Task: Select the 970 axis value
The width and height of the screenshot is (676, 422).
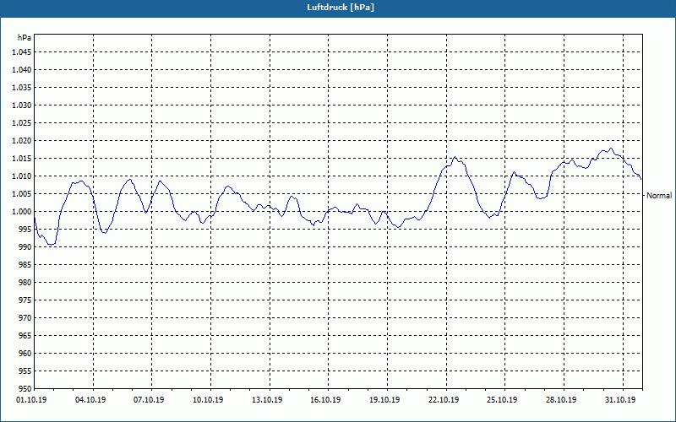Action: point(25,318)
